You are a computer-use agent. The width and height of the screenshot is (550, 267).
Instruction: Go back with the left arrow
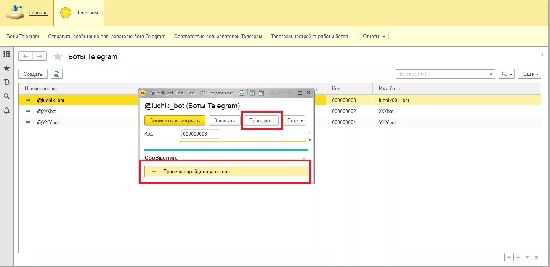26,56
